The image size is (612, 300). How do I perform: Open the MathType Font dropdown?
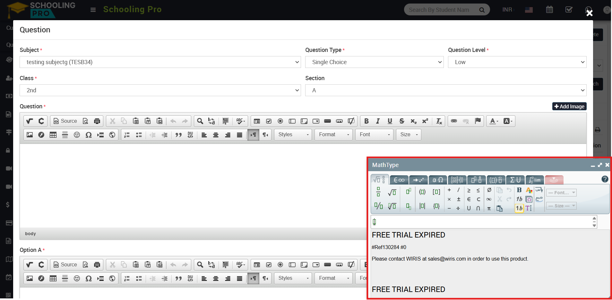pos(562,193)
